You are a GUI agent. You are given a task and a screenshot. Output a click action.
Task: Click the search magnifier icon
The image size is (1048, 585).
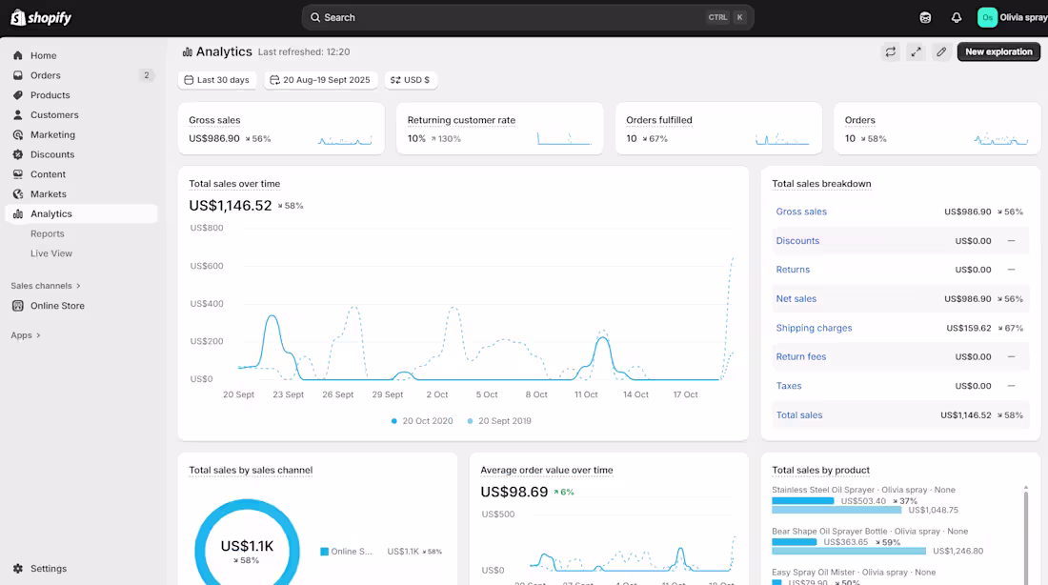tap(315, 17)
